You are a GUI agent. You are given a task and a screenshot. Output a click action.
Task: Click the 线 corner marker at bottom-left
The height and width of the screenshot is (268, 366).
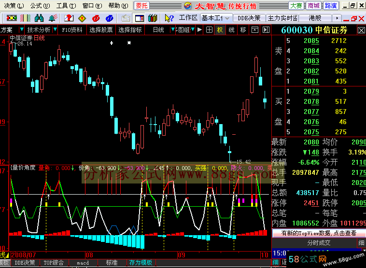click(x=4, y=255)
